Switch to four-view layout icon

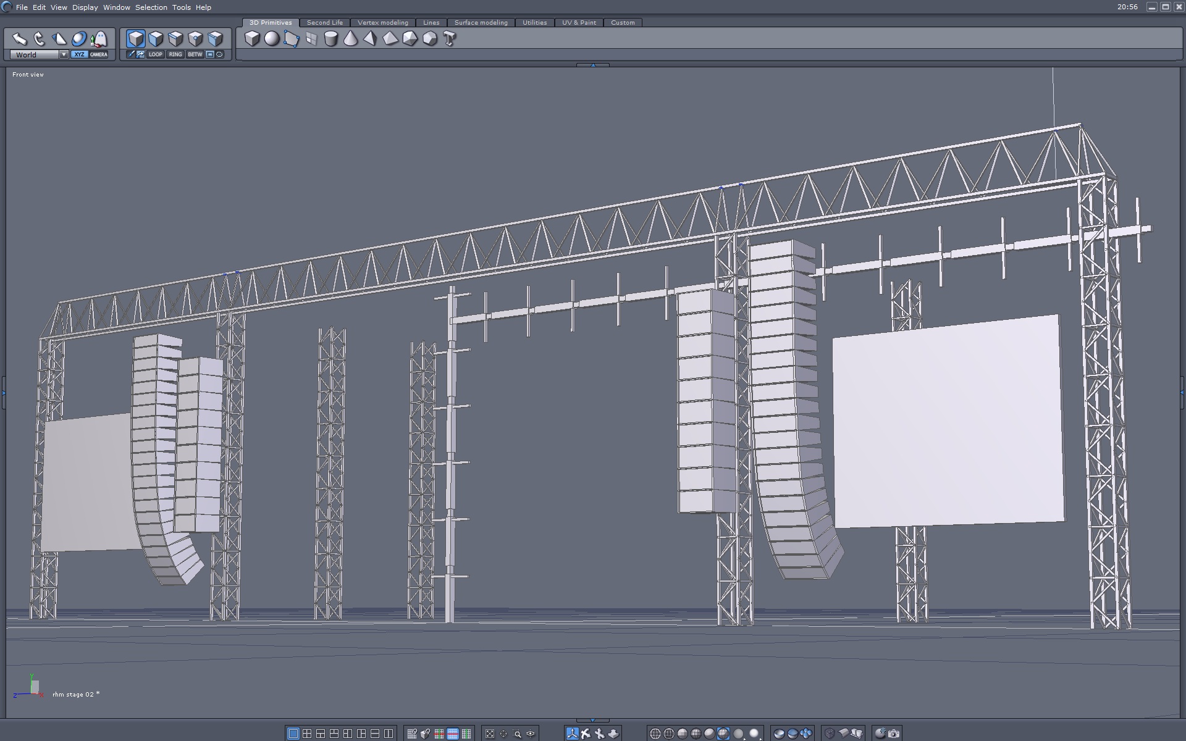point(307,734)
